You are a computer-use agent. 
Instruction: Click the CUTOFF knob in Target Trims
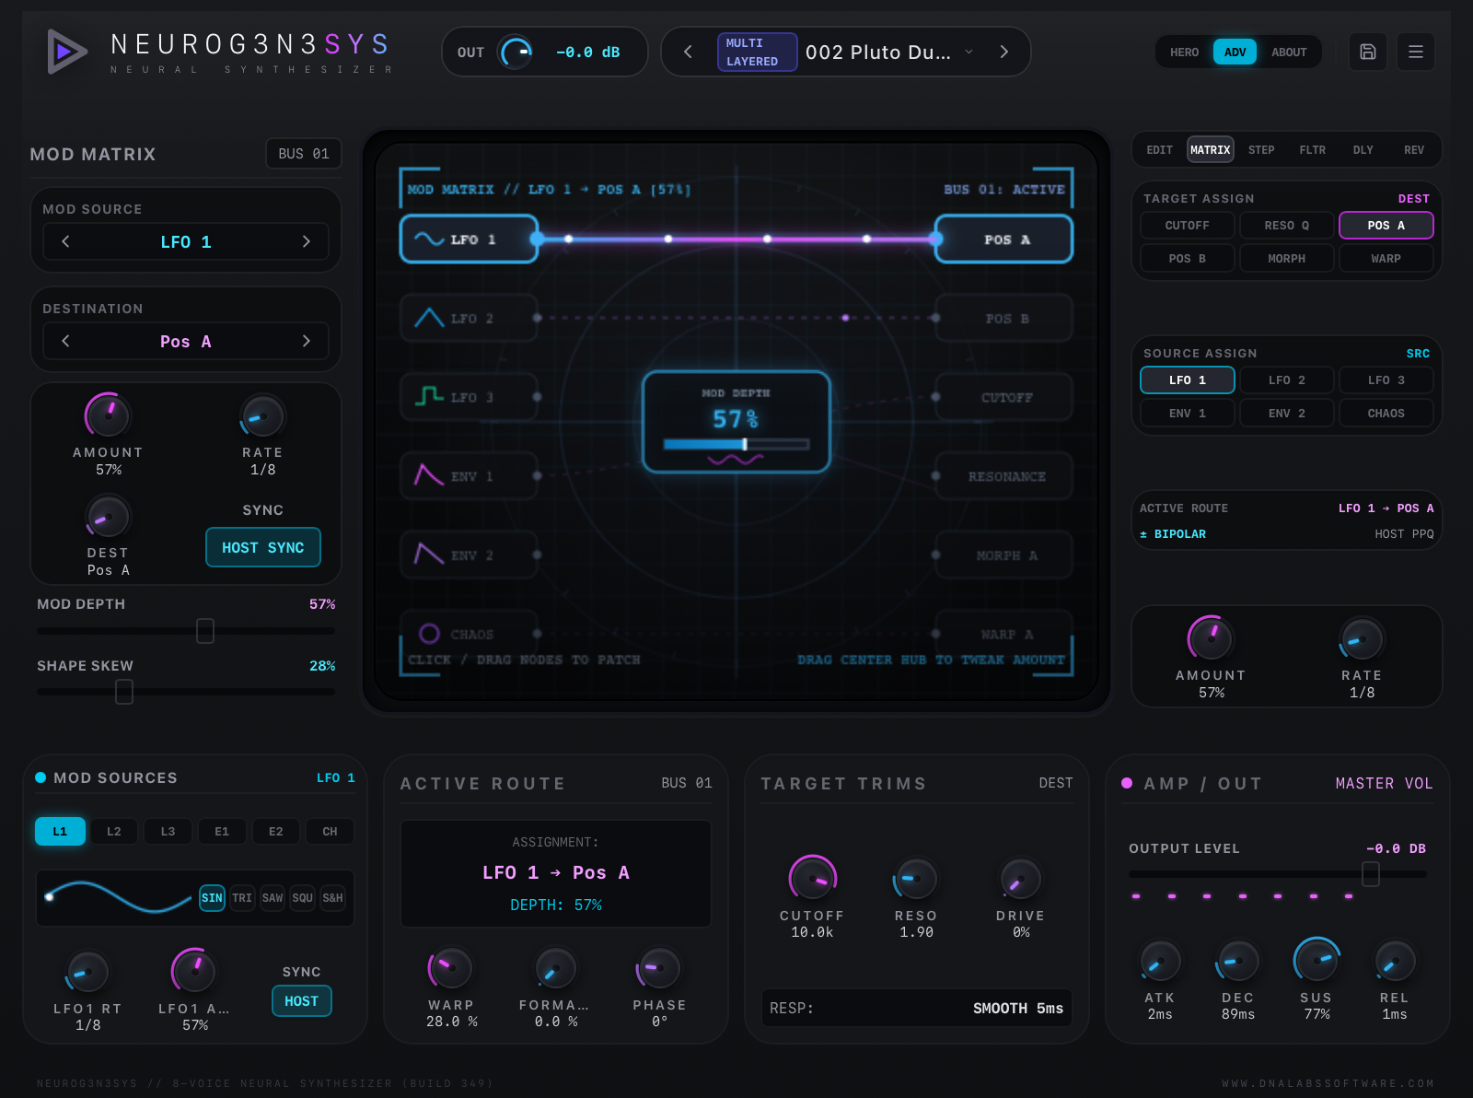pos(812,879)
